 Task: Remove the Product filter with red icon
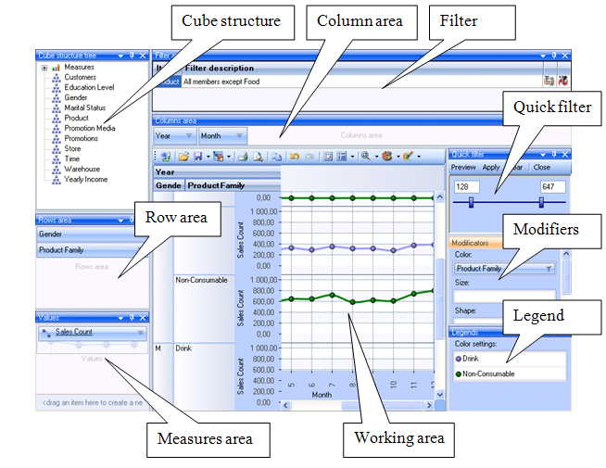click(x=563, y=82)
